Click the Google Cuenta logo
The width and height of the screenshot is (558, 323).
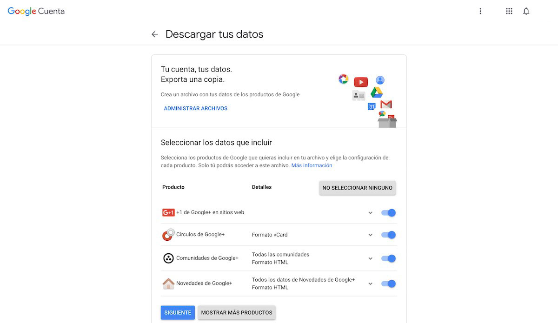[x=36, y=11]
